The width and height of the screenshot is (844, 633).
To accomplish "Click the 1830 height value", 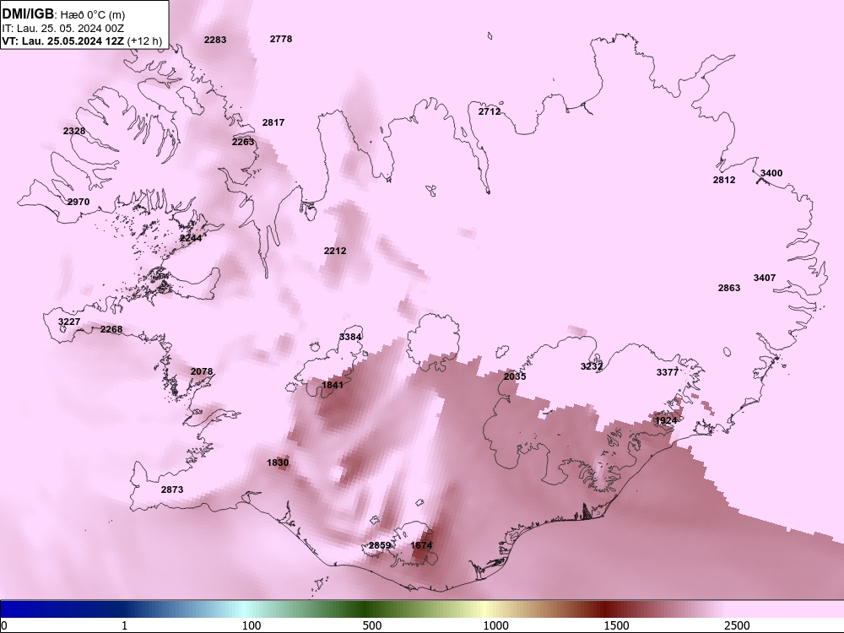I will point(278,463).
